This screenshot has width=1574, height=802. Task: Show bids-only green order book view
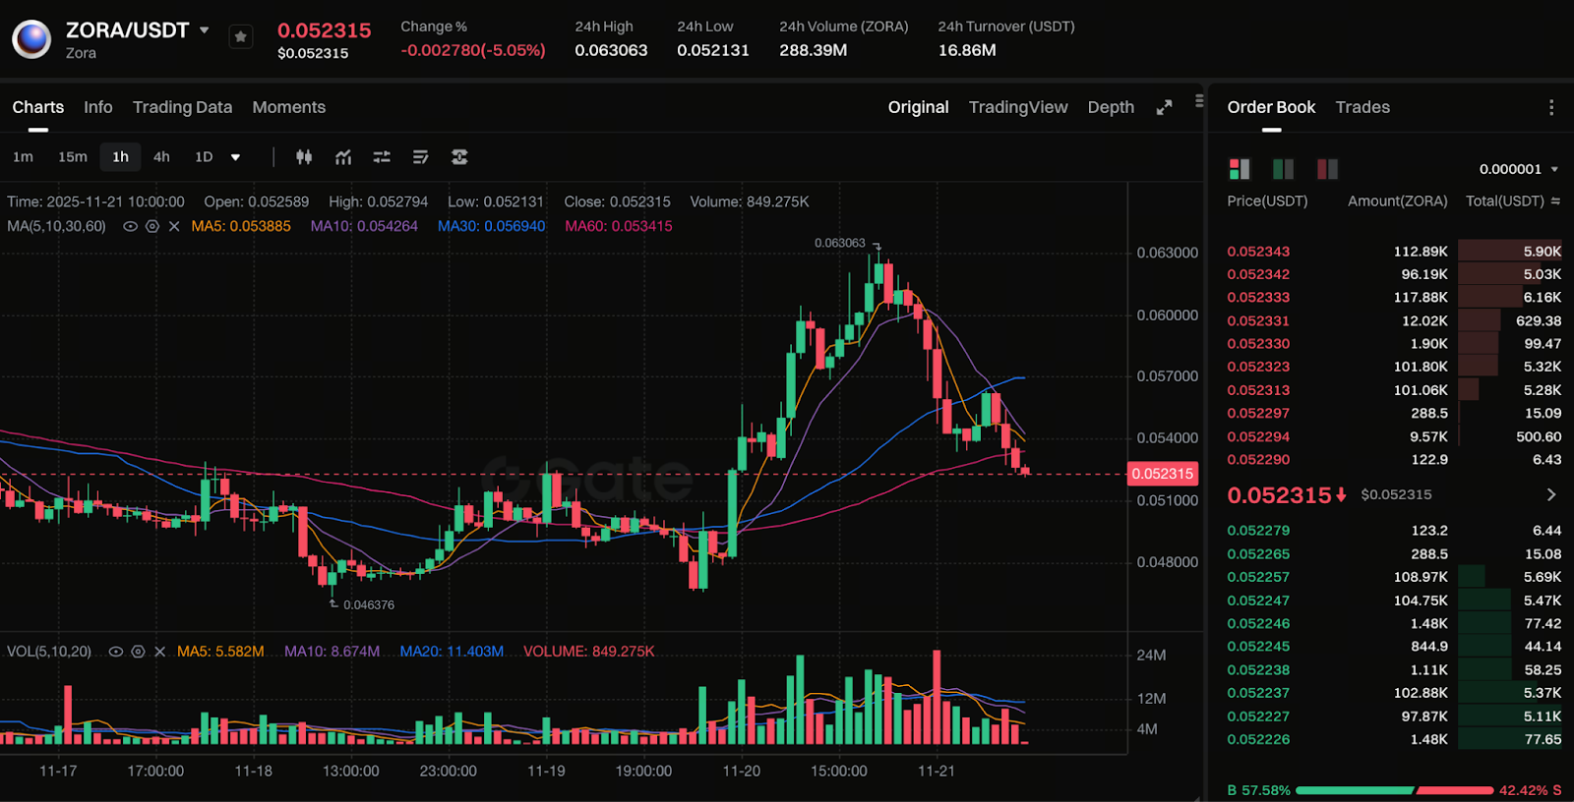pos(1283,169)
